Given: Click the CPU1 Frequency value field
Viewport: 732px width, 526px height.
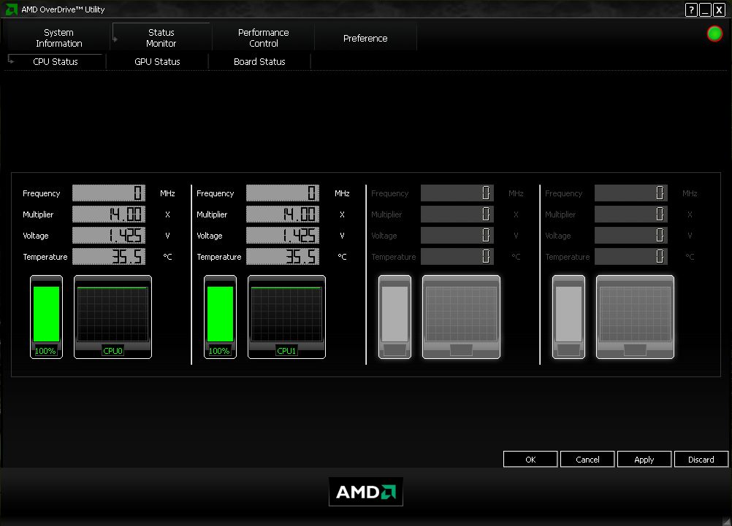Looking at the screenshot, I should (283, 193).
